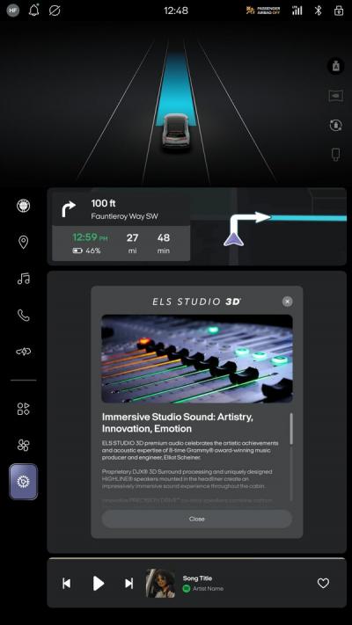
Task: Go to the previous track
Action: pos(67,584)
